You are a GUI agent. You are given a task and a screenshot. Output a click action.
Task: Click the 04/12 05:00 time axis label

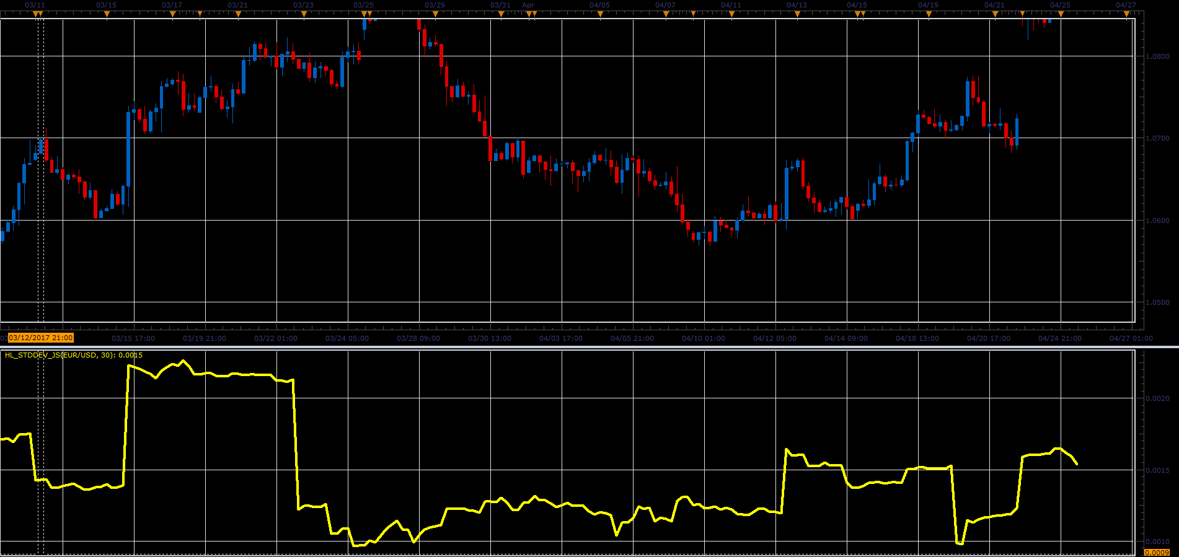tap(775, 338)
